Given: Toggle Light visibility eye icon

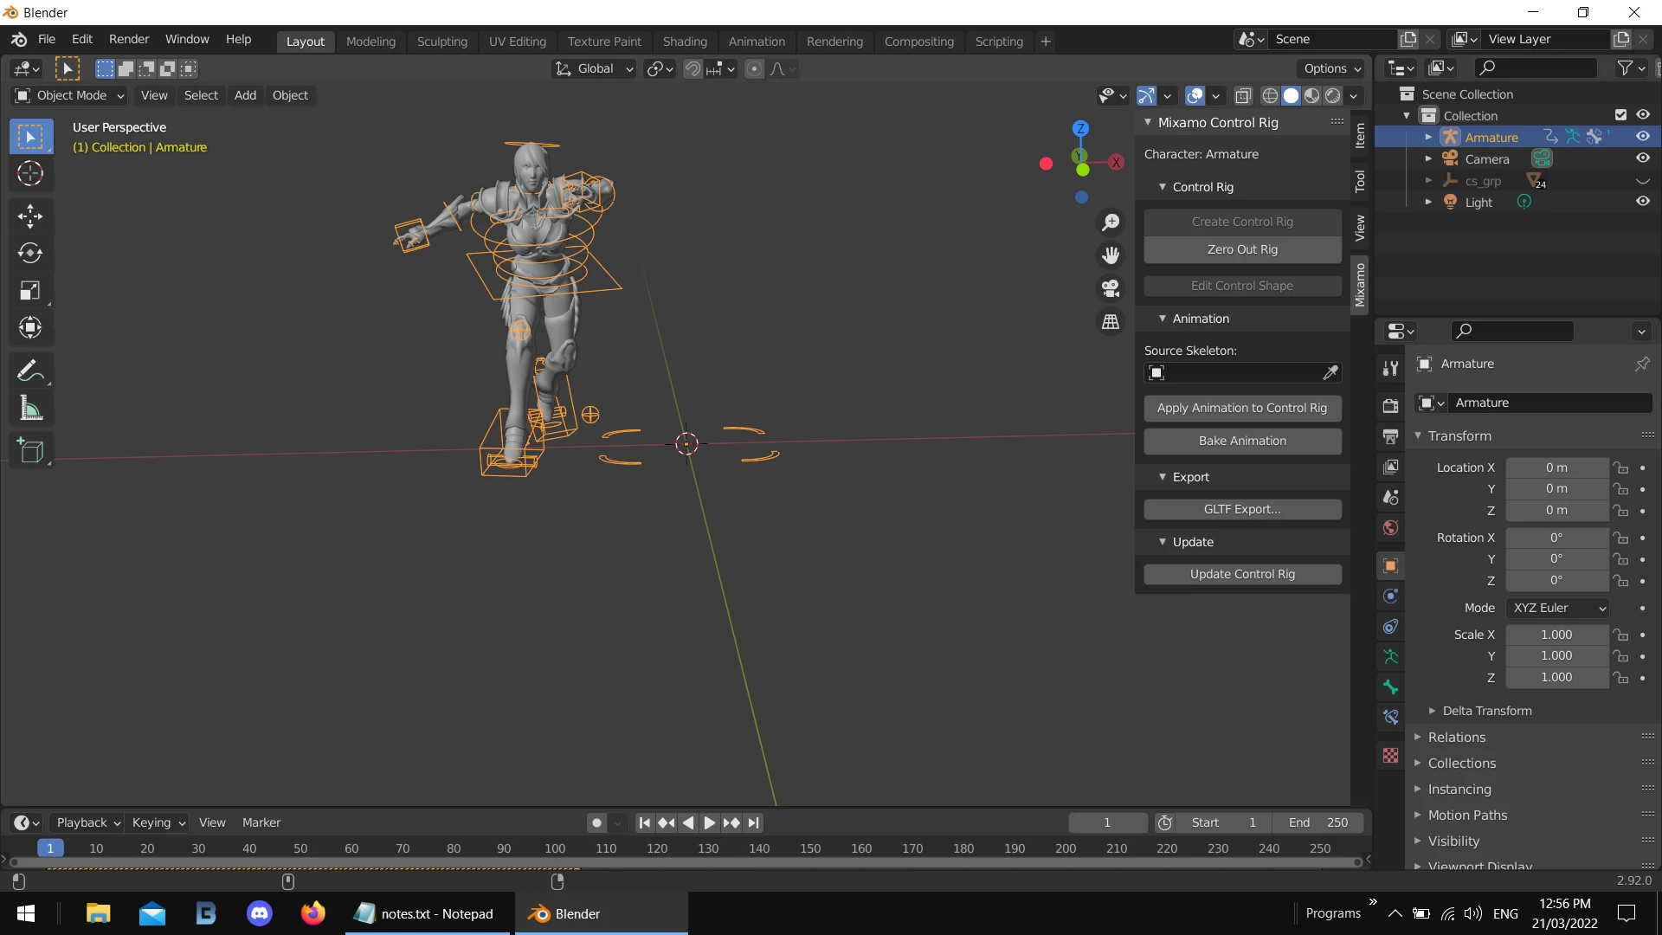Looking at the screenshot, I should (1642, 202).
